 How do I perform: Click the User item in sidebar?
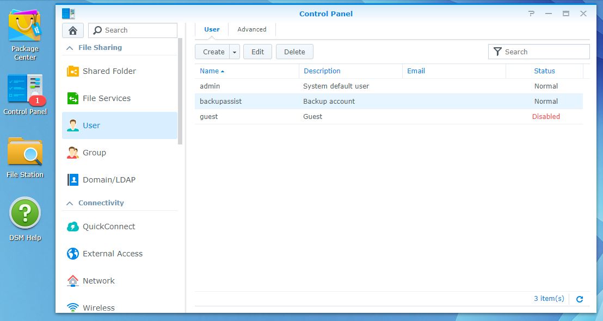[120, 125]
